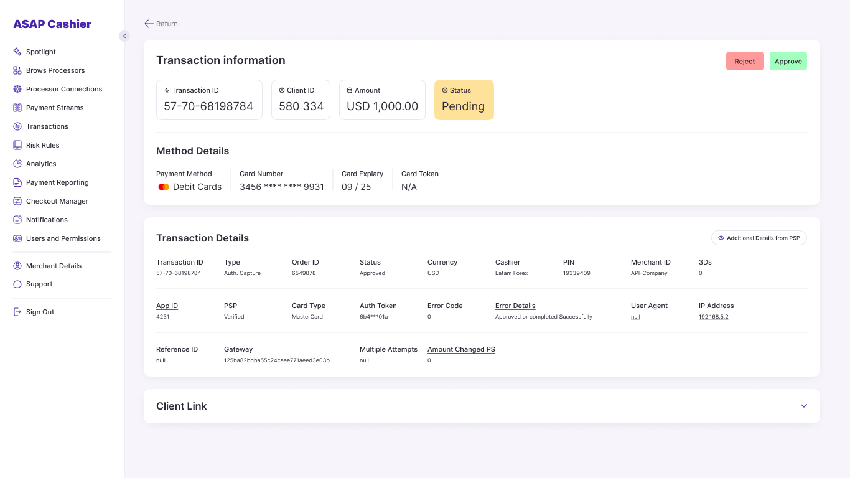850x478 pixels.
Task: Click the ASAP Cashier logo
Action: click(x=52, y=24)
